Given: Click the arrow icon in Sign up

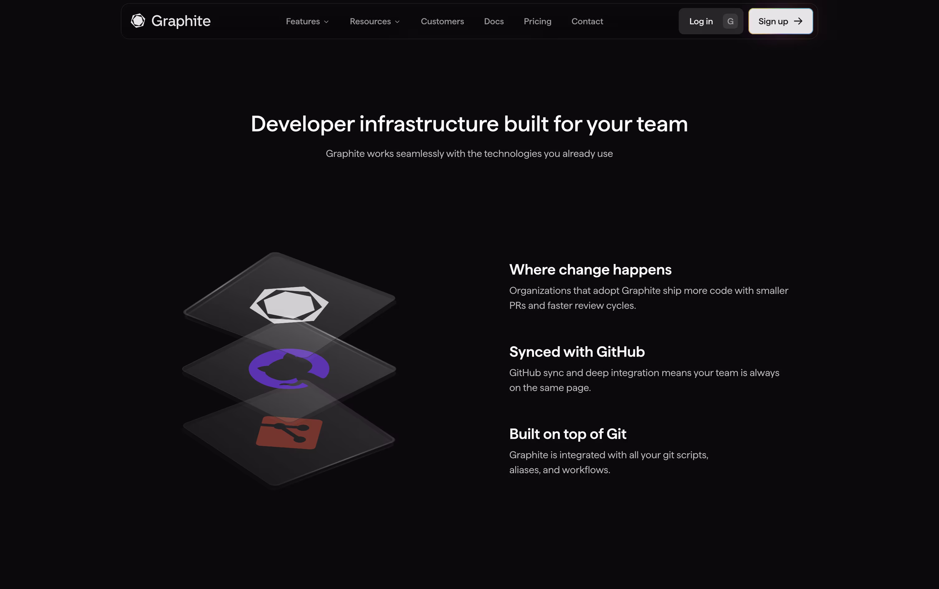Looking at the screenshot, I should click(x=798, y=21).
